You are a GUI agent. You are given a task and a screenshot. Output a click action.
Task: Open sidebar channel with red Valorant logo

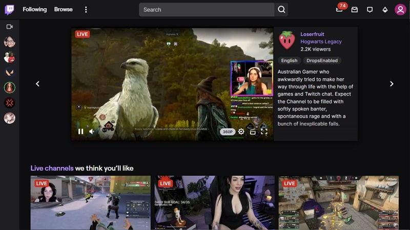pyautogui.click(x=9, y=103)
